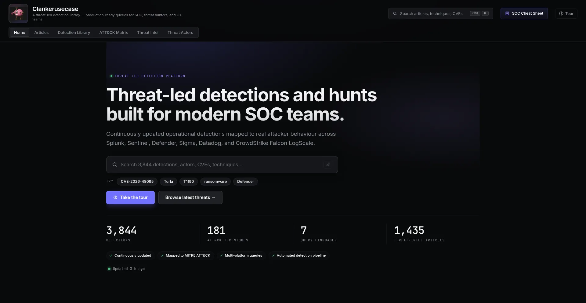Click the SOC Cheat Sheet document icon
This screenshot has height=303, width=586.
click(507, 13)
